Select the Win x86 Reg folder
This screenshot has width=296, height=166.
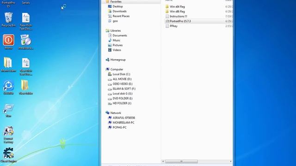pyautogui.click(x=175, y=12)
